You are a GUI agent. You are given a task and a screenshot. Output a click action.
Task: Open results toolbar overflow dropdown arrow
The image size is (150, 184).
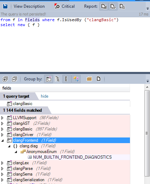tap(148, 81)
